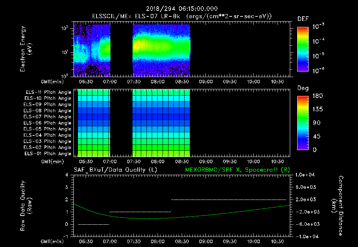Select the ELS-05 Pitch Angle row label
358x247 pixels.
48,129
